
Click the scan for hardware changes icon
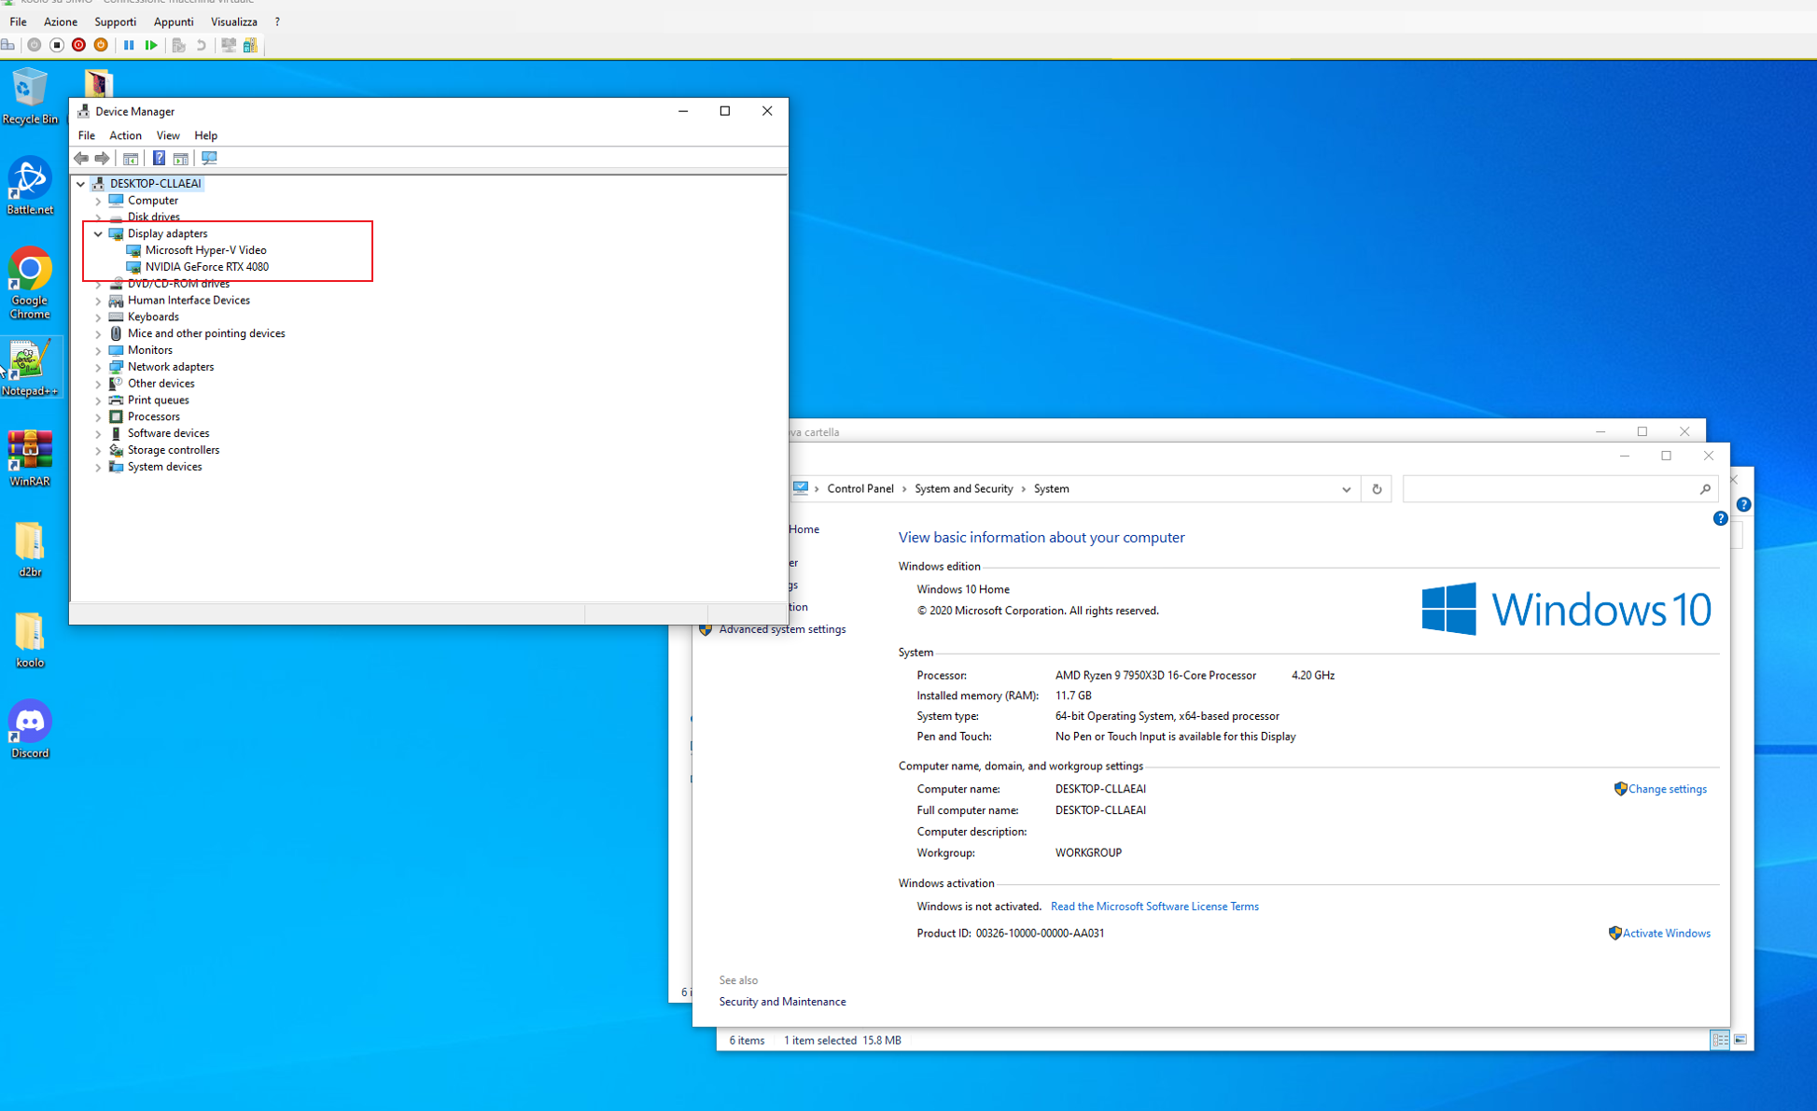[209, 158]
